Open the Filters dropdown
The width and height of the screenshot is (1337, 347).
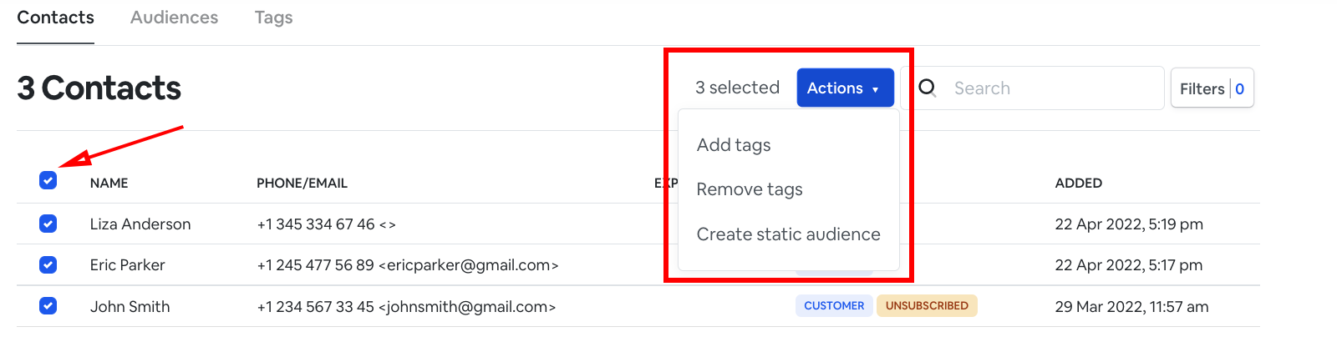[x=1212, y=88]
